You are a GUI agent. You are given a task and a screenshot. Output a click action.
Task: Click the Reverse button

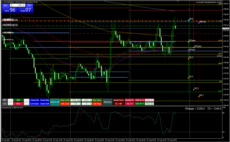click(108, 102)
